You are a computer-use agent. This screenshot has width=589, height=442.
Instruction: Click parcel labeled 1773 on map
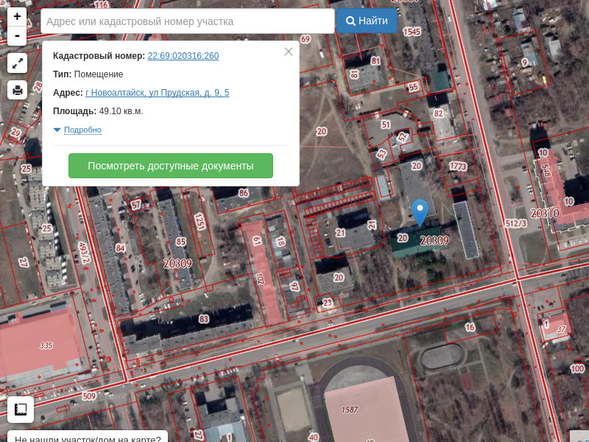[458, 166]
